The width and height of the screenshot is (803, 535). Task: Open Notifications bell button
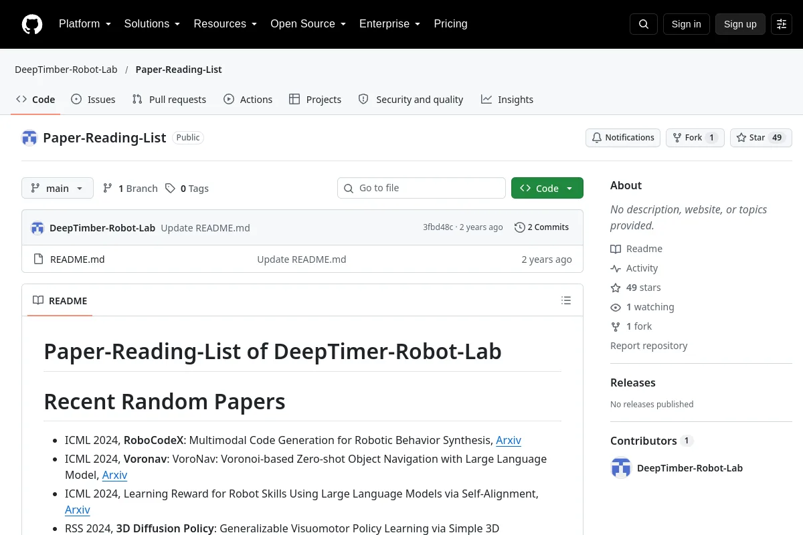pyautogui.click(x=623, y=138)
